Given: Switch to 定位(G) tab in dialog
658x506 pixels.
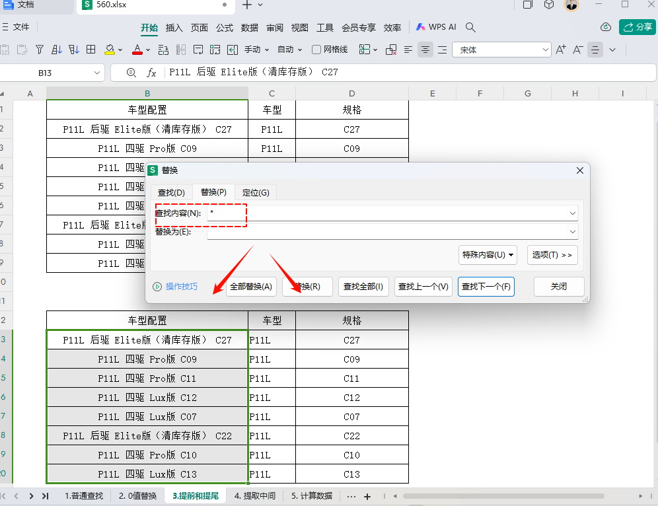Looking at the screenshot, I should click(256, 193).
